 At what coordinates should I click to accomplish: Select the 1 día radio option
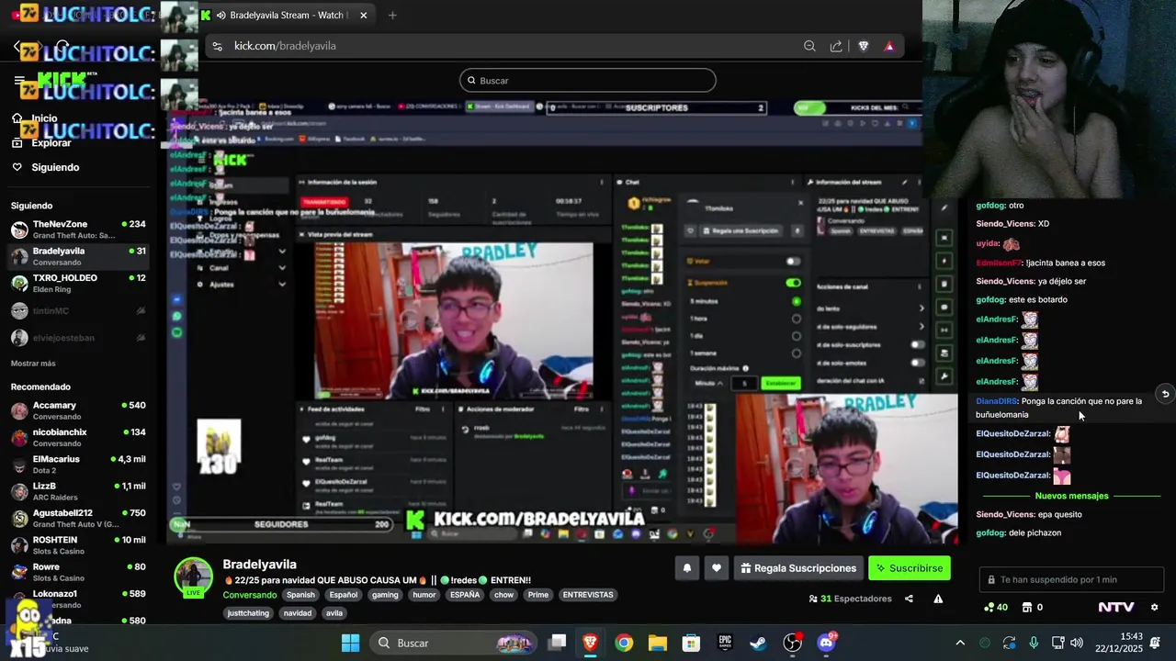pyautogui.click(x=797, y=336)
